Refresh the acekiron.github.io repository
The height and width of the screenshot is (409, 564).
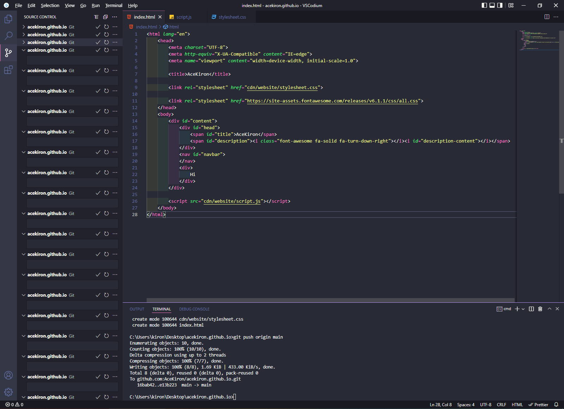[106, 26]
